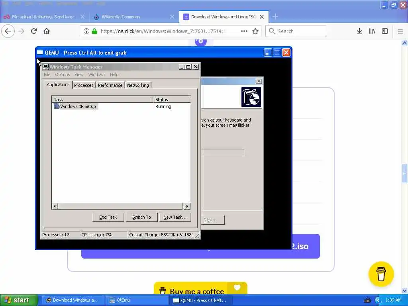Click the Buy me a coffee button
Screen dimensions: 408x306
coord(201,288)
